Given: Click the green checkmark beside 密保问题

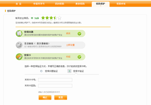Looking at the screenshot, I should [79, 33].
